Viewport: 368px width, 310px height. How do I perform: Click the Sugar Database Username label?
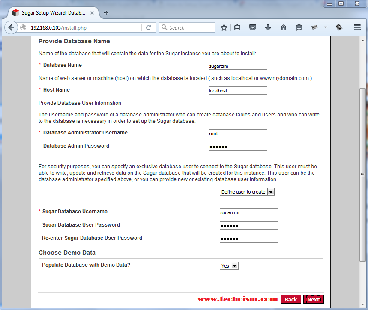[x=75, y=212]
